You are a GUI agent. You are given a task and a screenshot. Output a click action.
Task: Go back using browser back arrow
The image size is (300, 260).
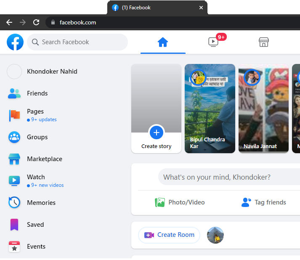9,22
